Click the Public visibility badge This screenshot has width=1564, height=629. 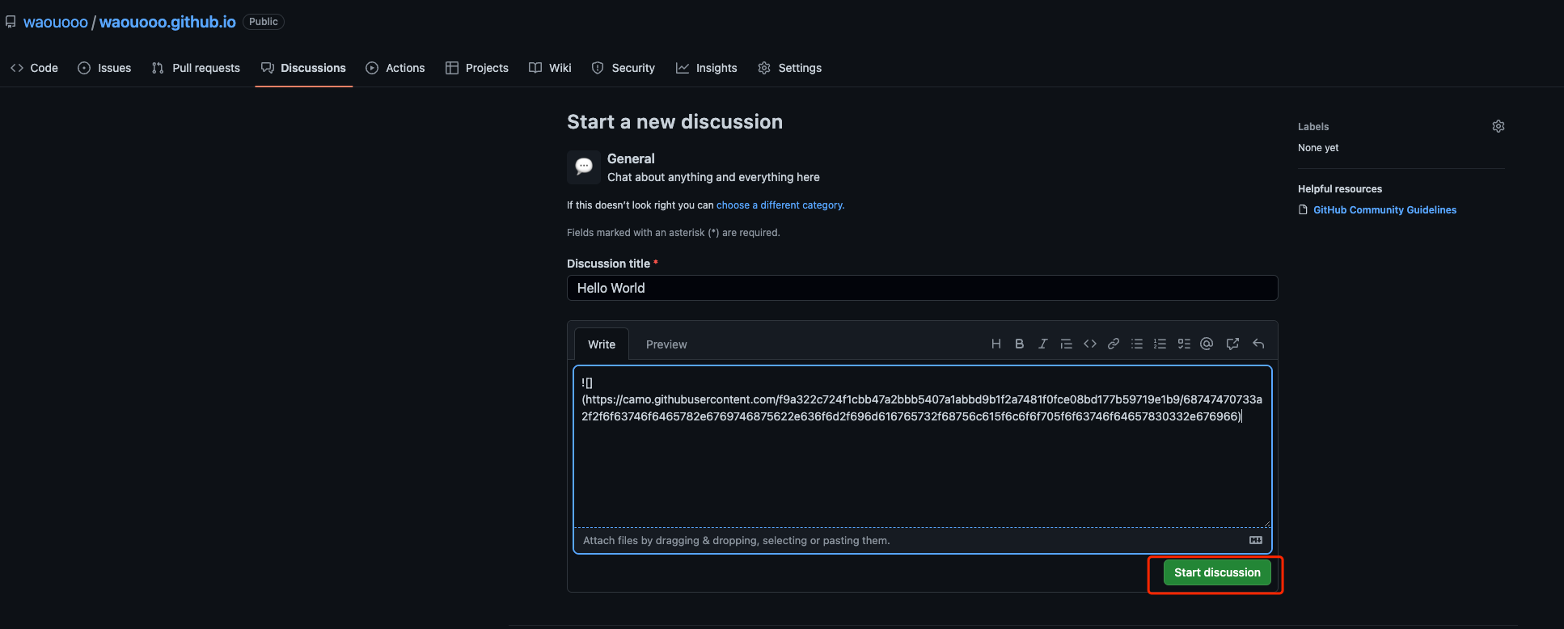(x=264, y=22)
